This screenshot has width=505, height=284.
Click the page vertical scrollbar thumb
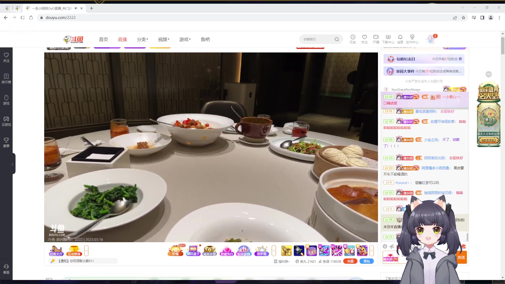tap(503, 46)
